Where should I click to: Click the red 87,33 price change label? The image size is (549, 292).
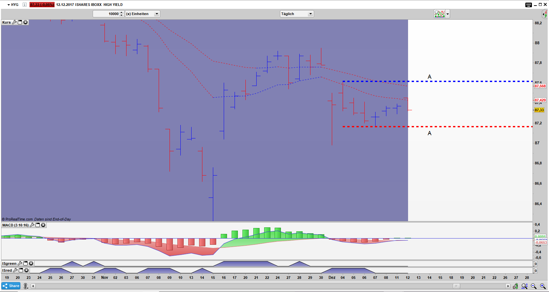(x=42, y=5)
